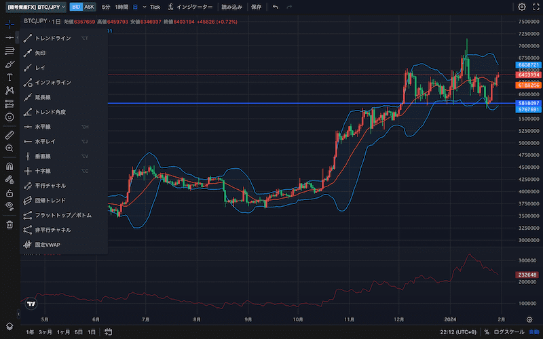Set chart range to 1日
This screenshot has height=339, width=543.
(92, 332)
